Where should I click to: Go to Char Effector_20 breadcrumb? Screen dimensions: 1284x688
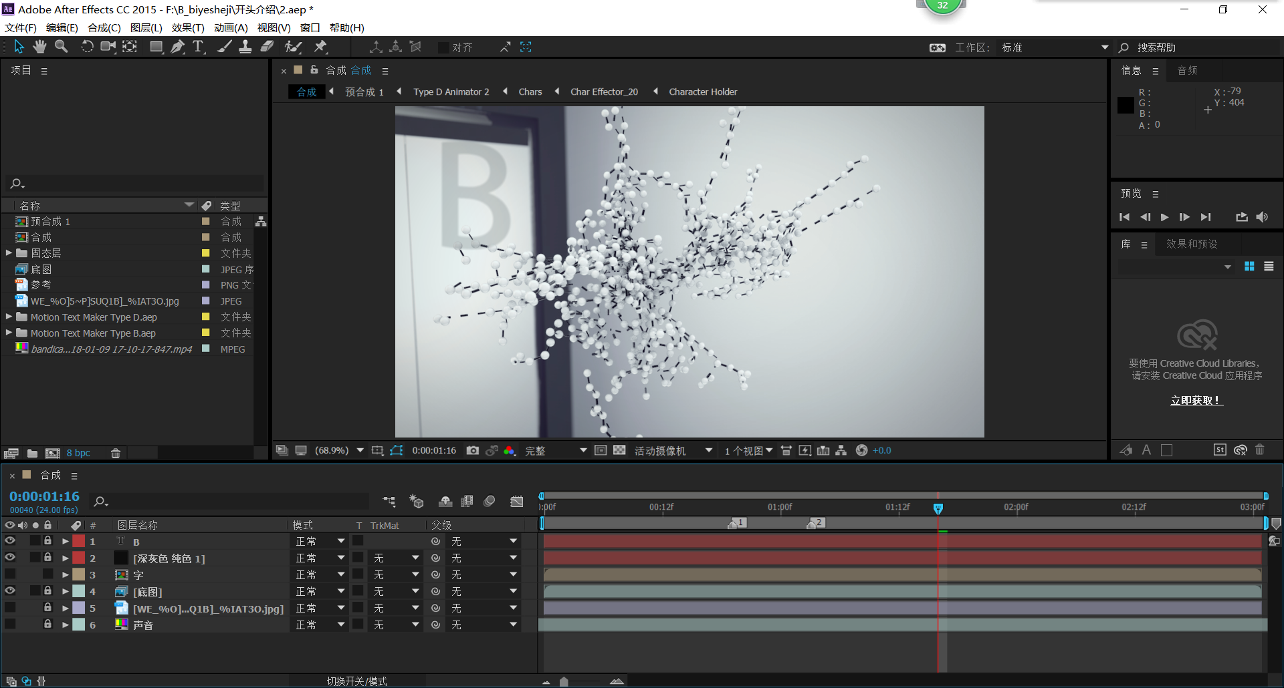(604, 92)
